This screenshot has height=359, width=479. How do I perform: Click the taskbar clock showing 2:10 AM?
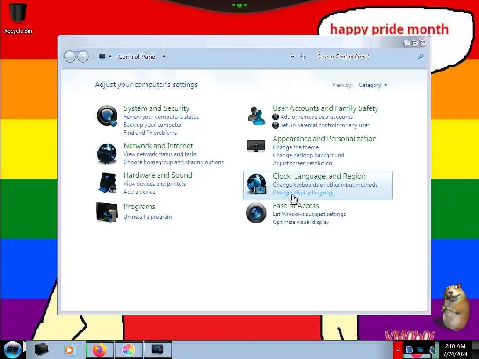(x=455, y=350)
